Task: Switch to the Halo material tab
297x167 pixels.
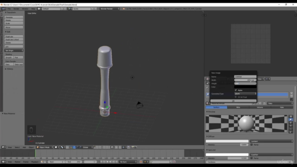Action: pos(282,107)
